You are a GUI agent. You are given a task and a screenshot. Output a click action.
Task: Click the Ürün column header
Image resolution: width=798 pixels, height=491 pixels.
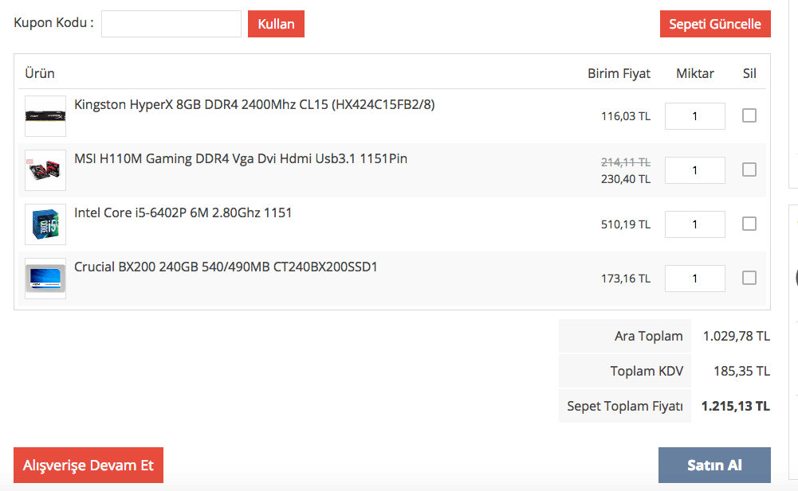[40, 74]
